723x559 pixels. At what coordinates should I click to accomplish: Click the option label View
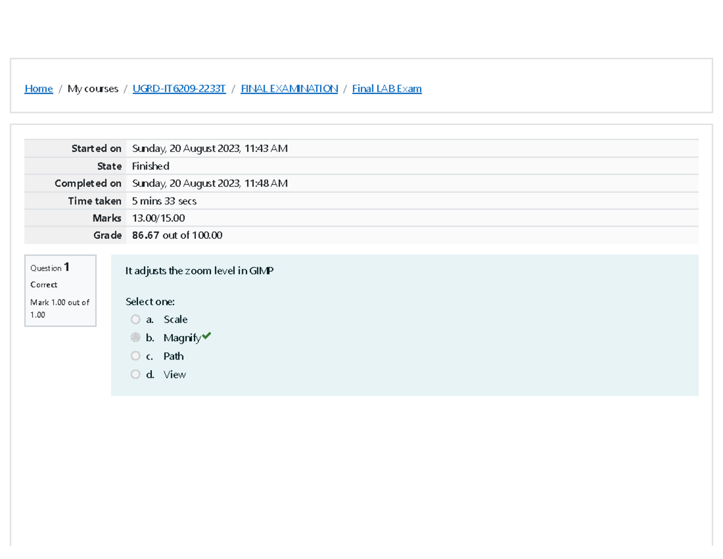coord(174,374)
